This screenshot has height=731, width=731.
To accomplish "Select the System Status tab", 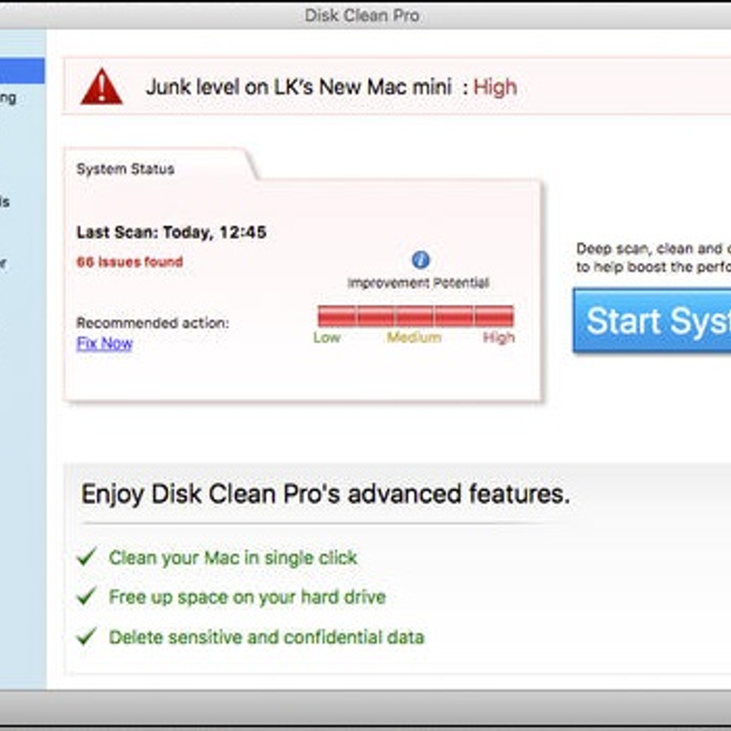I will (x=125, y=169).
